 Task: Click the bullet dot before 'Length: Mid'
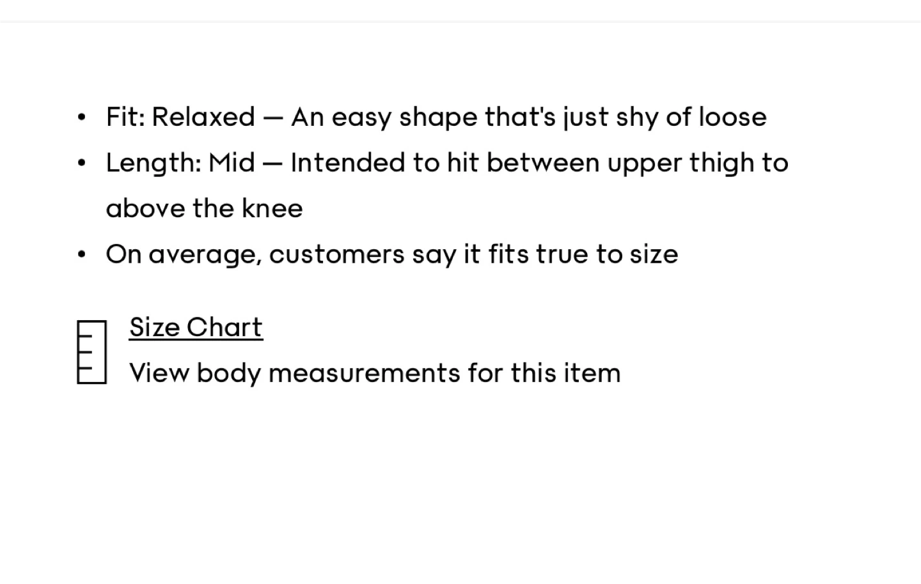coord(81,164)
